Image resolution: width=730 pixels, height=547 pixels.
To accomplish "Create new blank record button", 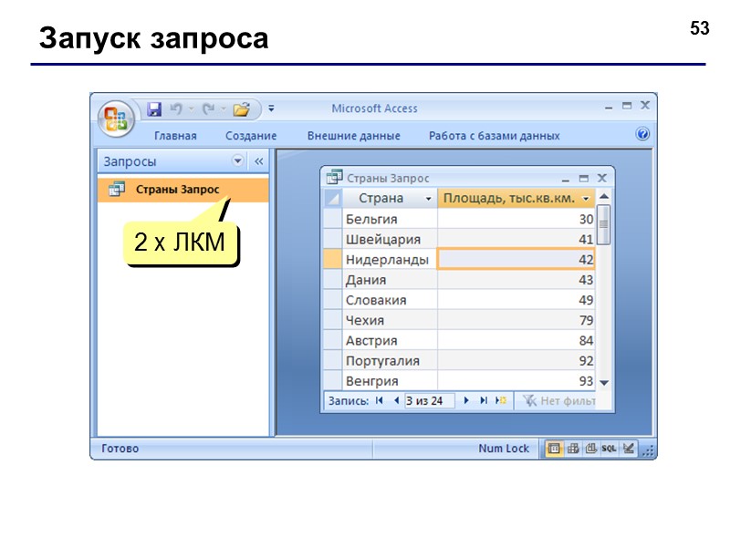I will click(x=501, y=400).
